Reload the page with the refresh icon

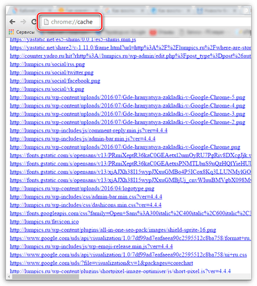[x=34, y=22]
